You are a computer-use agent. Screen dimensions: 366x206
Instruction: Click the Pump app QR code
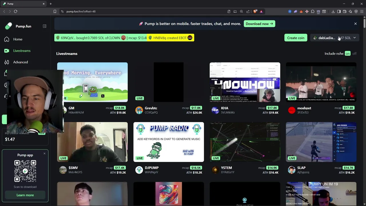point(25,171)
